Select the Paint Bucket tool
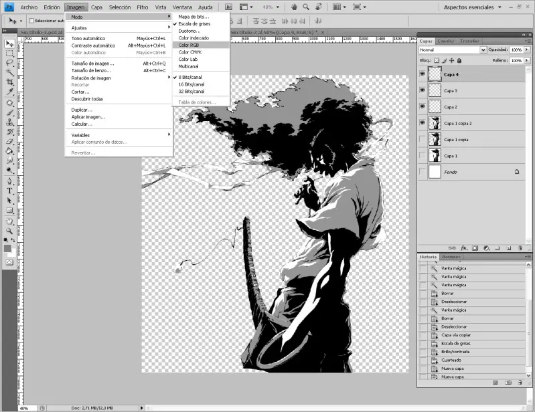535x412 pixels. click(9, 151)
